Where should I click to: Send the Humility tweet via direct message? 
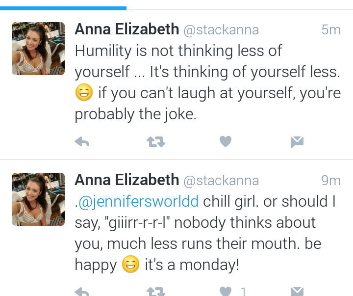coord(297,142)
